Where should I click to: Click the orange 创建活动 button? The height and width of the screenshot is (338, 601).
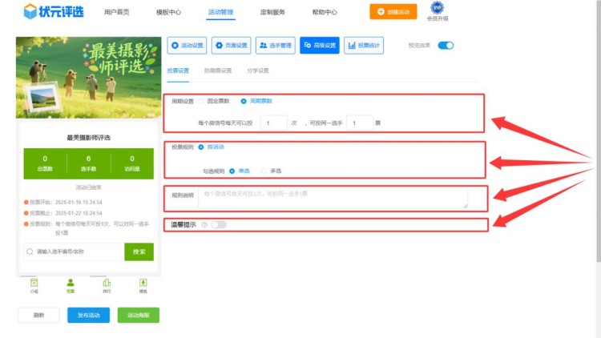point(393,12)
